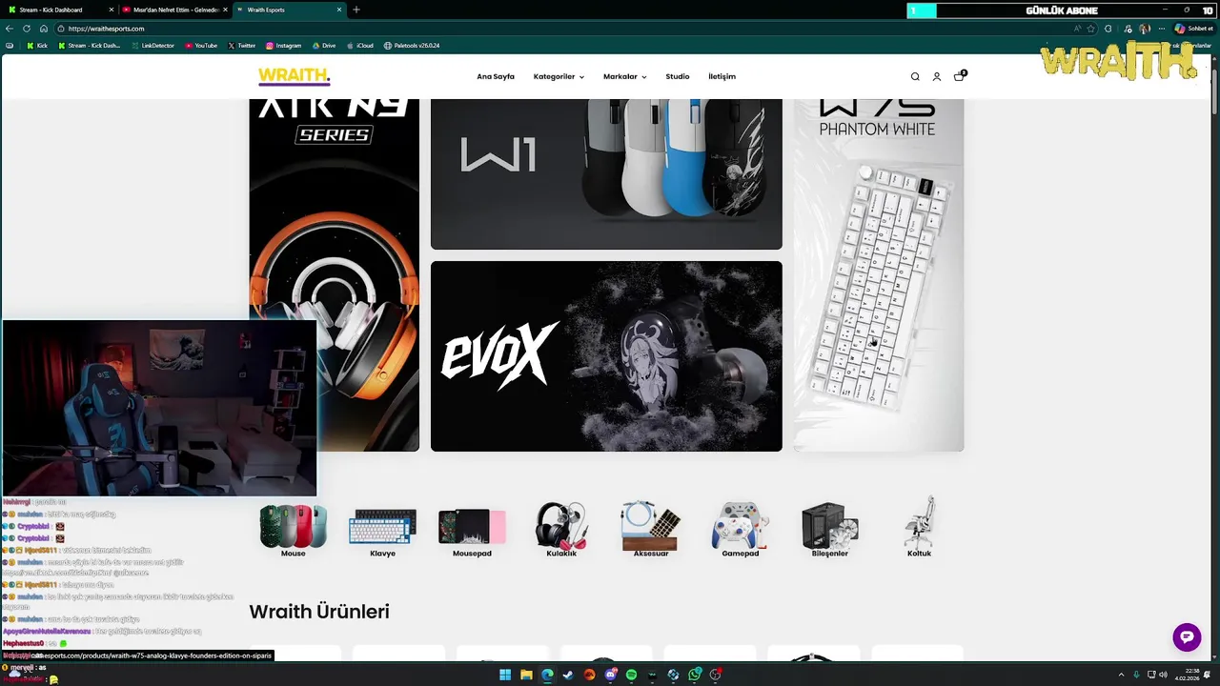Open iCloud bookmark
1220x686 pixels.
[360, 46]
